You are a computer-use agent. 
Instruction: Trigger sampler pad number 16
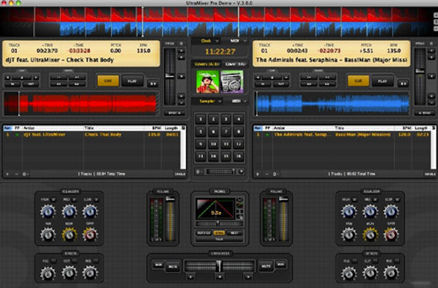tap(238, 156)
